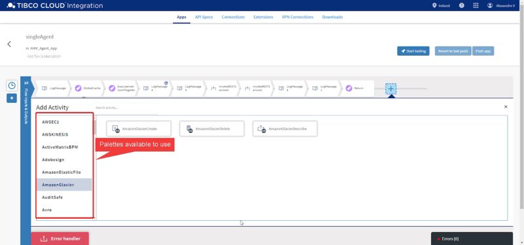
Task: Select the Adobesign palette
Action: 64,160
